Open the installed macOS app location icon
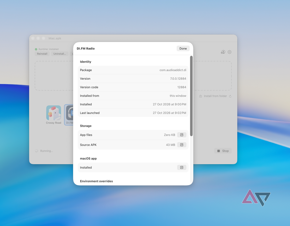The image size is (290, 226). click(x=182, y=167)
